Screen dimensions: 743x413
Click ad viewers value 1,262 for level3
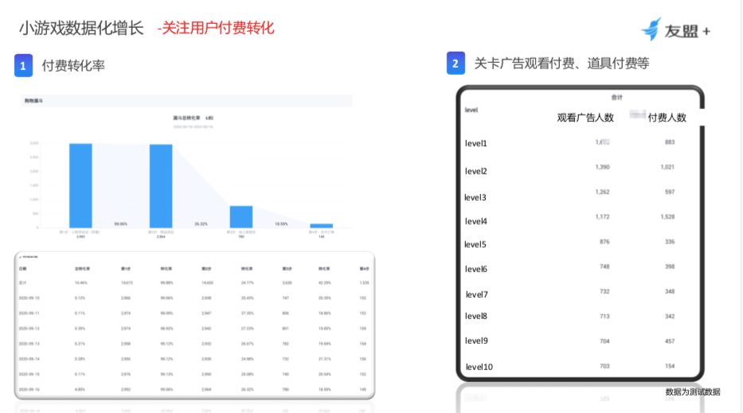click(x=602, y=192)
